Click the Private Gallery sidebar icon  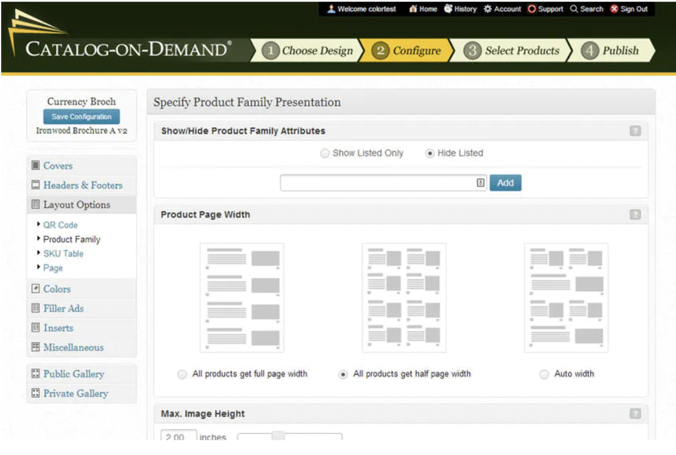click(x=36, y=393)
